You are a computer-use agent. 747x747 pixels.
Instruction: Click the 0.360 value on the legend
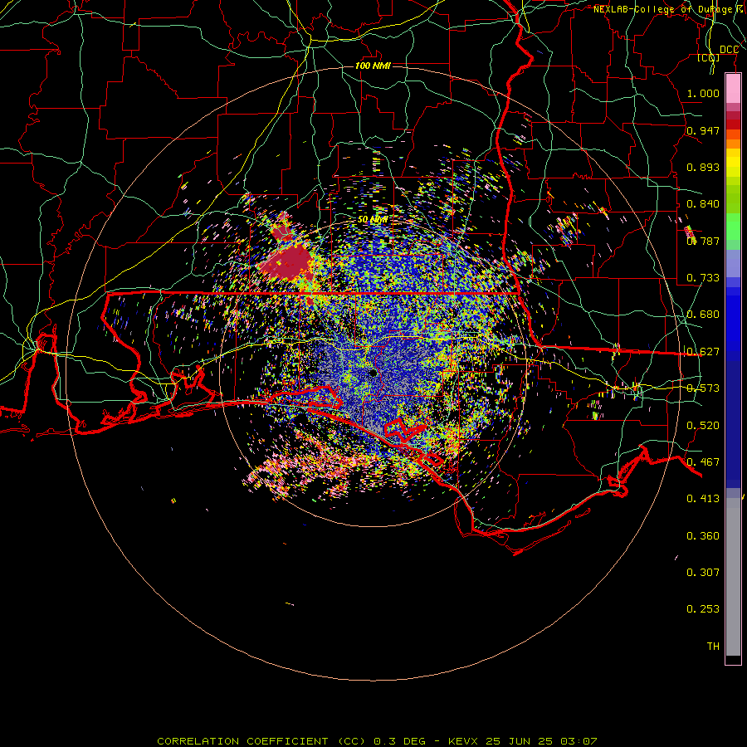click(703, 536)
